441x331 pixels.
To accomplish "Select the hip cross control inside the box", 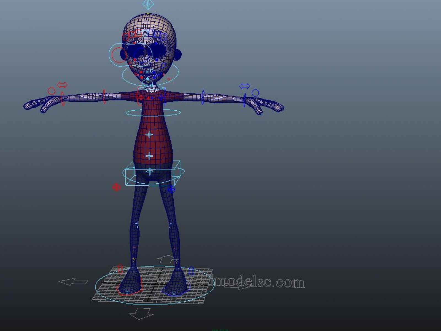I will click(150, 172).
